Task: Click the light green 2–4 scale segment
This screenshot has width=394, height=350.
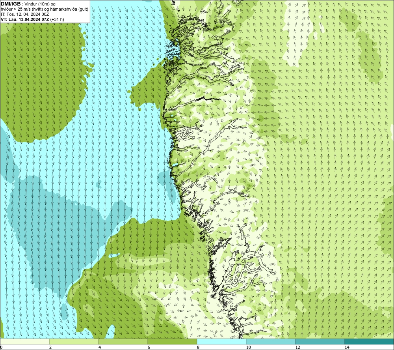Action: [74, 341]
